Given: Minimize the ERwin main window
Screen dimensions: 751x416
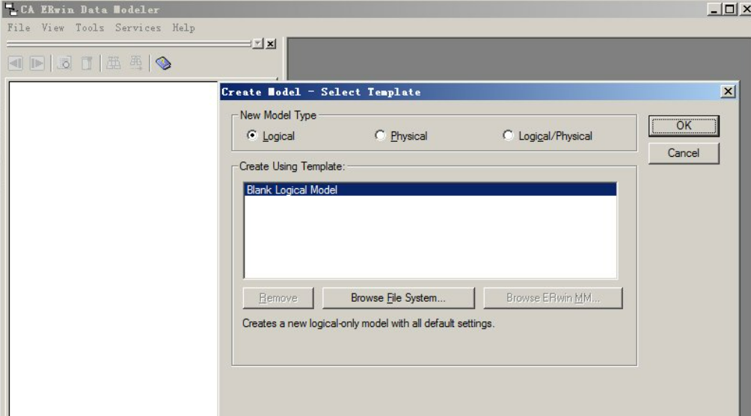Looking at the screenshot, I should coord(714,9).
